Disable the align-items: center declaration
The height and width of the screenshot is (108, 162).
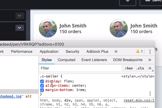[x=42, y=86]
